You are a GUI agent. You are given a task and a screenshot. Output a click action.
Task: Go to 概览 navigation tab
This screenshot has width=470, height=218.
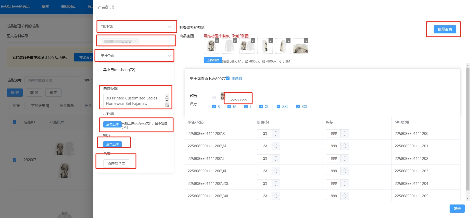pyautogui.click(x=45, y=7)
